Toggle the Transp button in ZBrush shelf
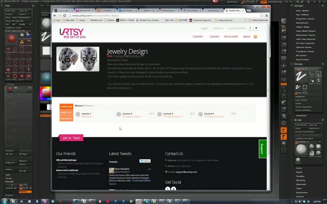Viewport: 327px width, 204px height. (x=284, y=130)
